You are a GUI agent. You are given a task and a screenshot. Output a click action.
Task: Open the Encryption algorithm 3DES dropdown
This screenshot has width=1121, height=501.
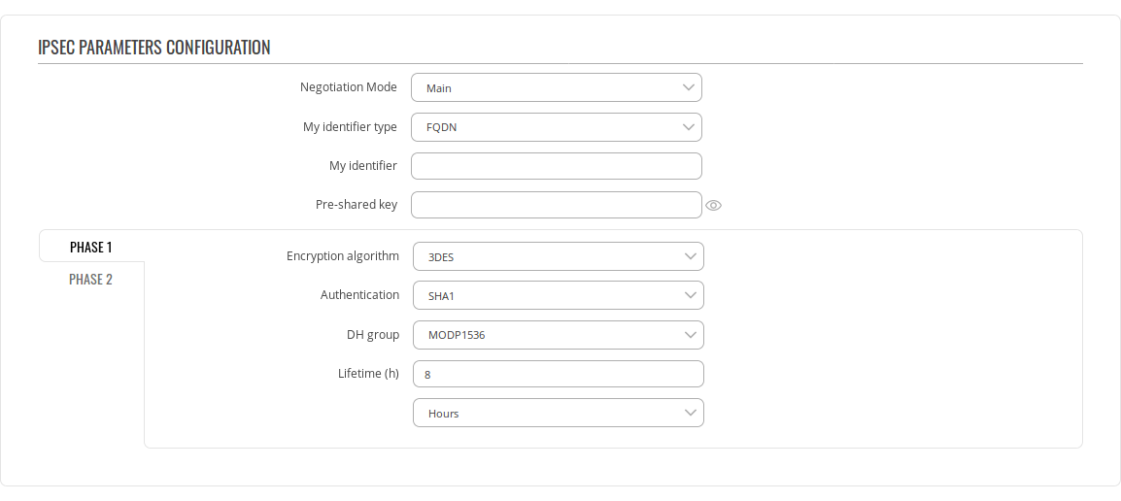pos(558,257)
